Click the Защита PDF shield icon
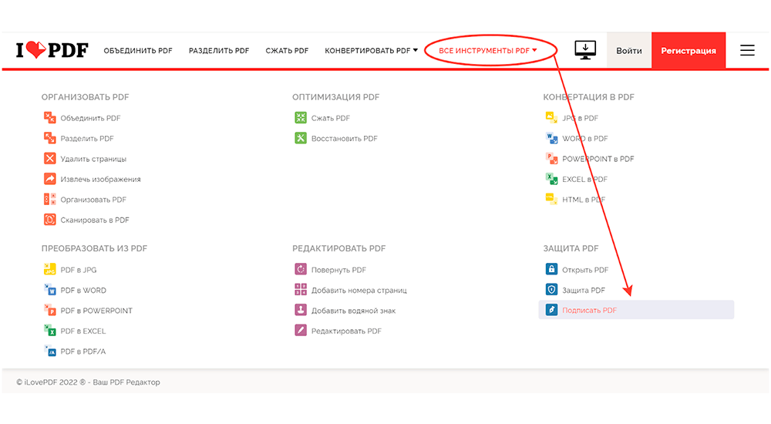Viewport: 771px width, 424px height. pyautogui.click(x=551, y=290)
